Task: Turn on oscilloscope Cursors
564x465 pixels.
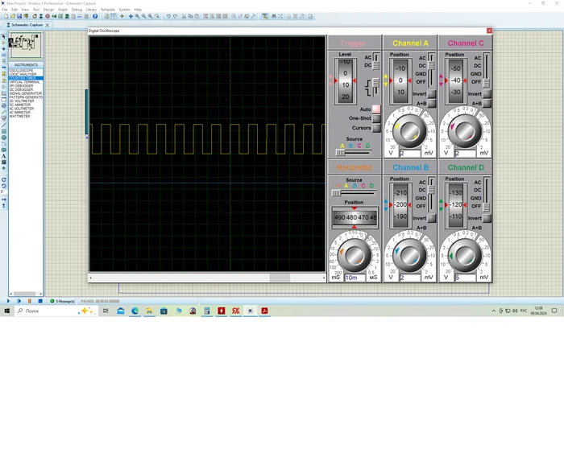Action: click(376, 128)
